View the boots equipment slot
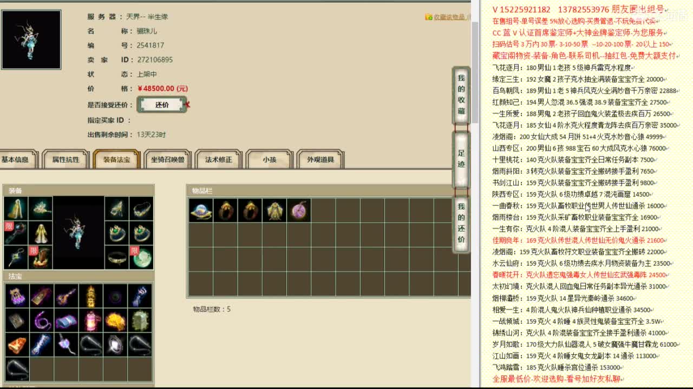Image resolution: width=693 pixels, height=389 pixels. pos(41,257)
